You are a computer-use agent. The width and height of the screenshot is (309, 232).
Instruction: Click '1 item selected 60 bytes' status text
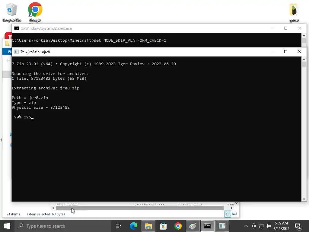pos(46,214)
